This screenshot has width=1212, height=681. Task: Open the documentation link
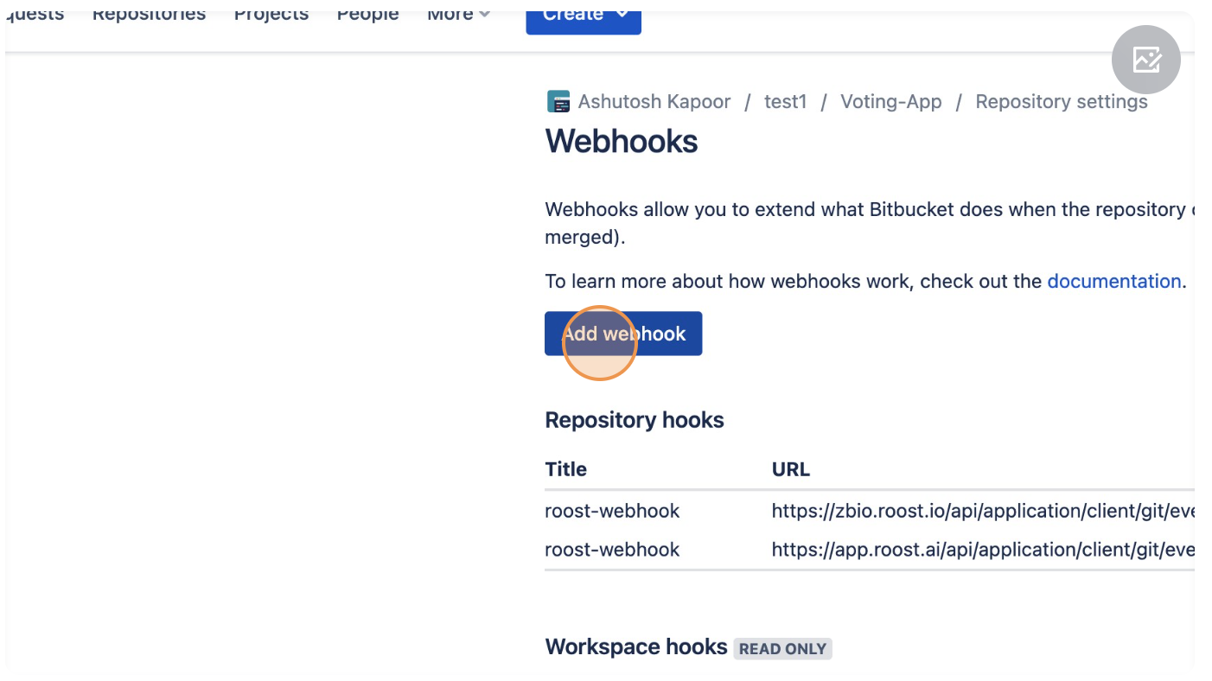point(1113,281)
